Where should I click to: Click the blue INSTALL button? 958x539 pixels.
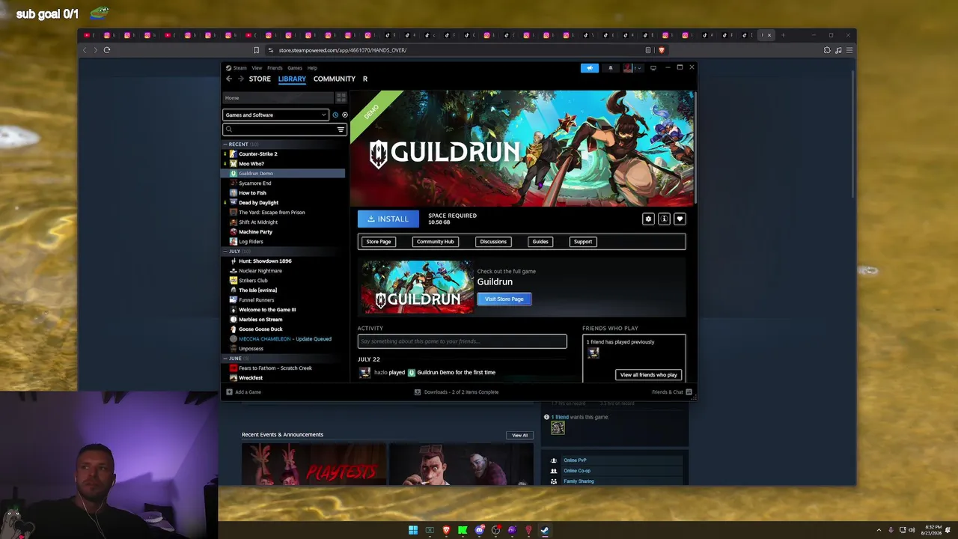[388, 219]
